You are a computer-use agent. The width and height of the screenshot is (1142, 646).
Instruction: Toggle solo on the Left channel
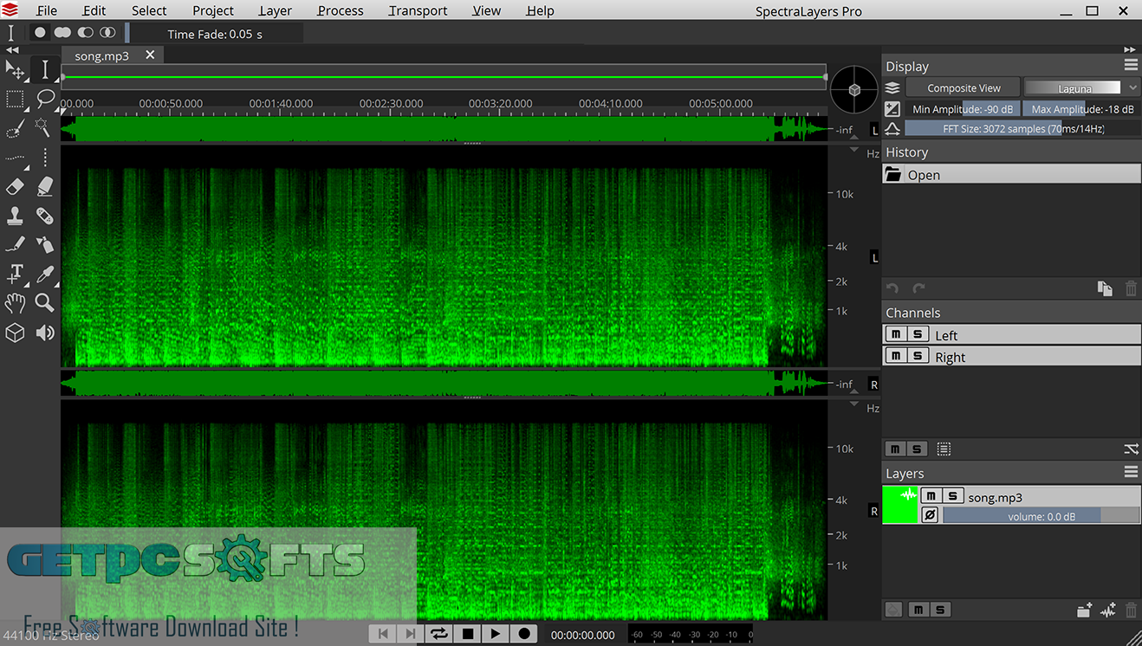[x=918, y=334]
